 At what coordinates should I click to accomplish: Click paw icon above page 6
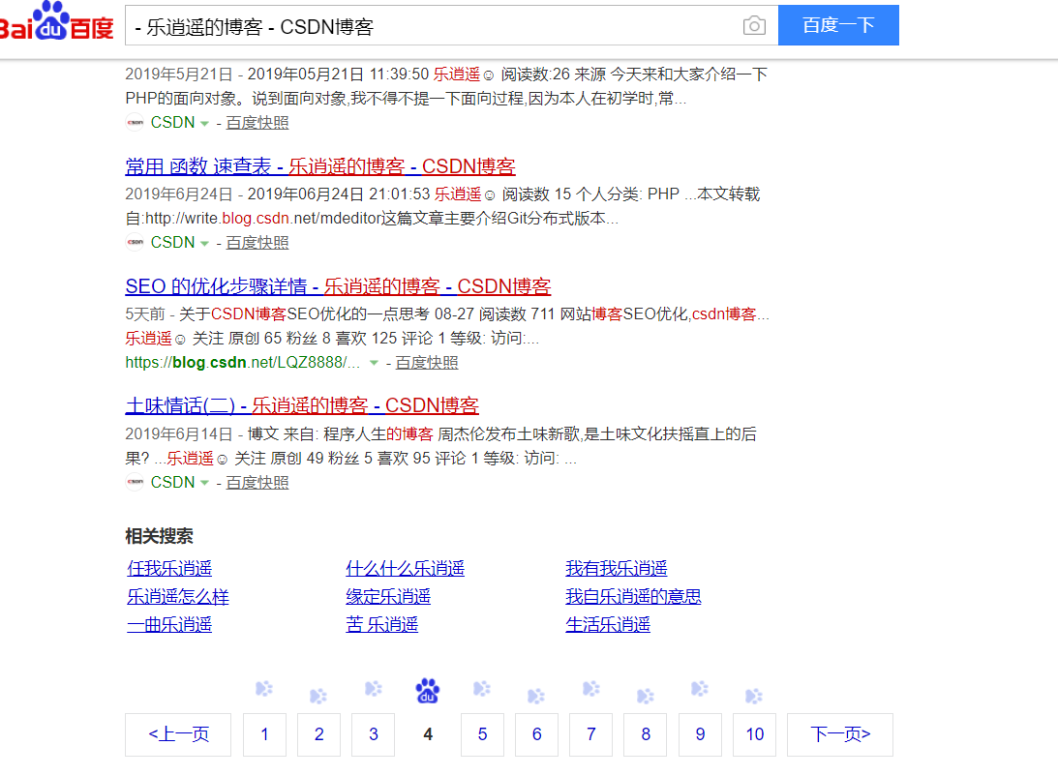pos(536,695)
